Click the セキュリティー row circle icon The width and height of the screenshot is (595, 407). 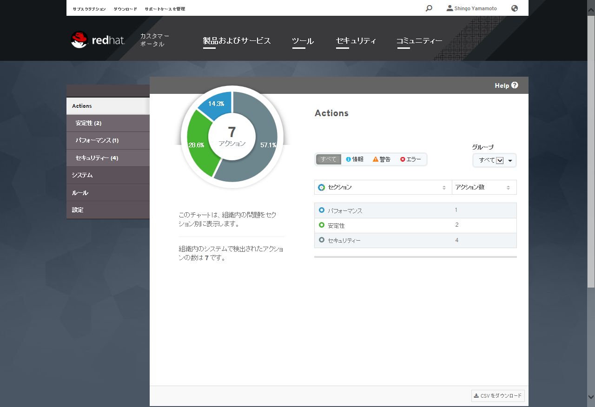(322, 240)
